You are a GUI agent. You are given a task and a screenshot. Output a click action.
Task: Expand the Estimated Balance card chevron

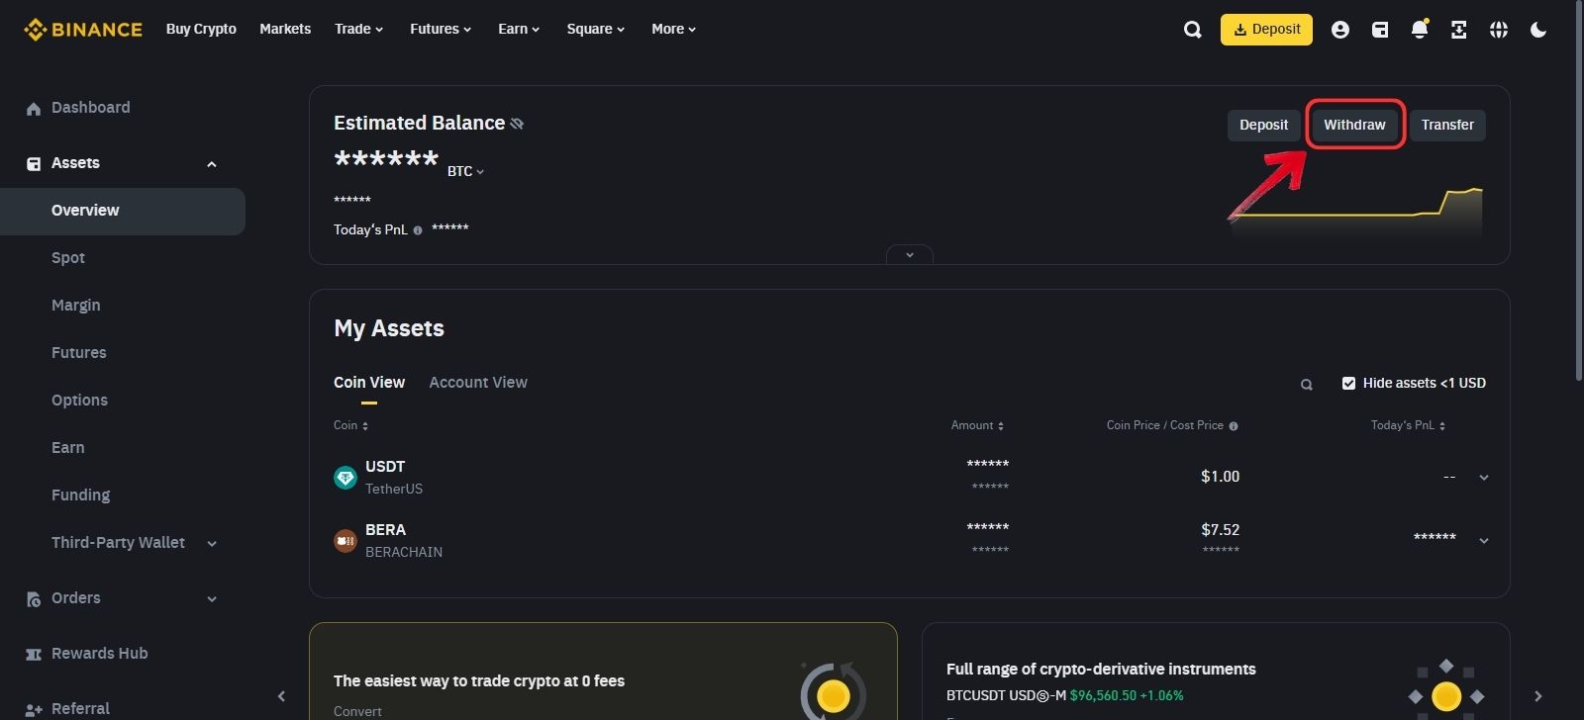point(910,254)
